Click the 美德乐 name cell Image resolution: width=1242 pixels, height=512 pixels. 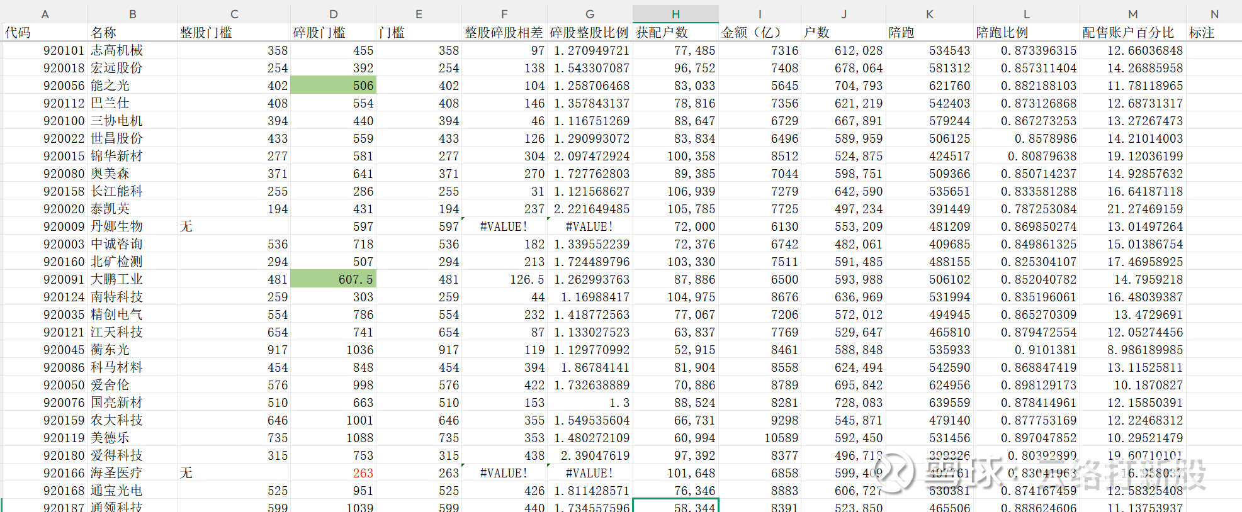point(132,438)
